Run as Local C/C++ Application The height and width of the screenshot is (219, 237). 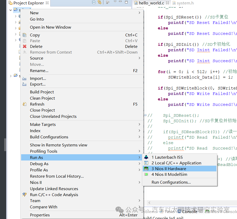click(179, 163)
